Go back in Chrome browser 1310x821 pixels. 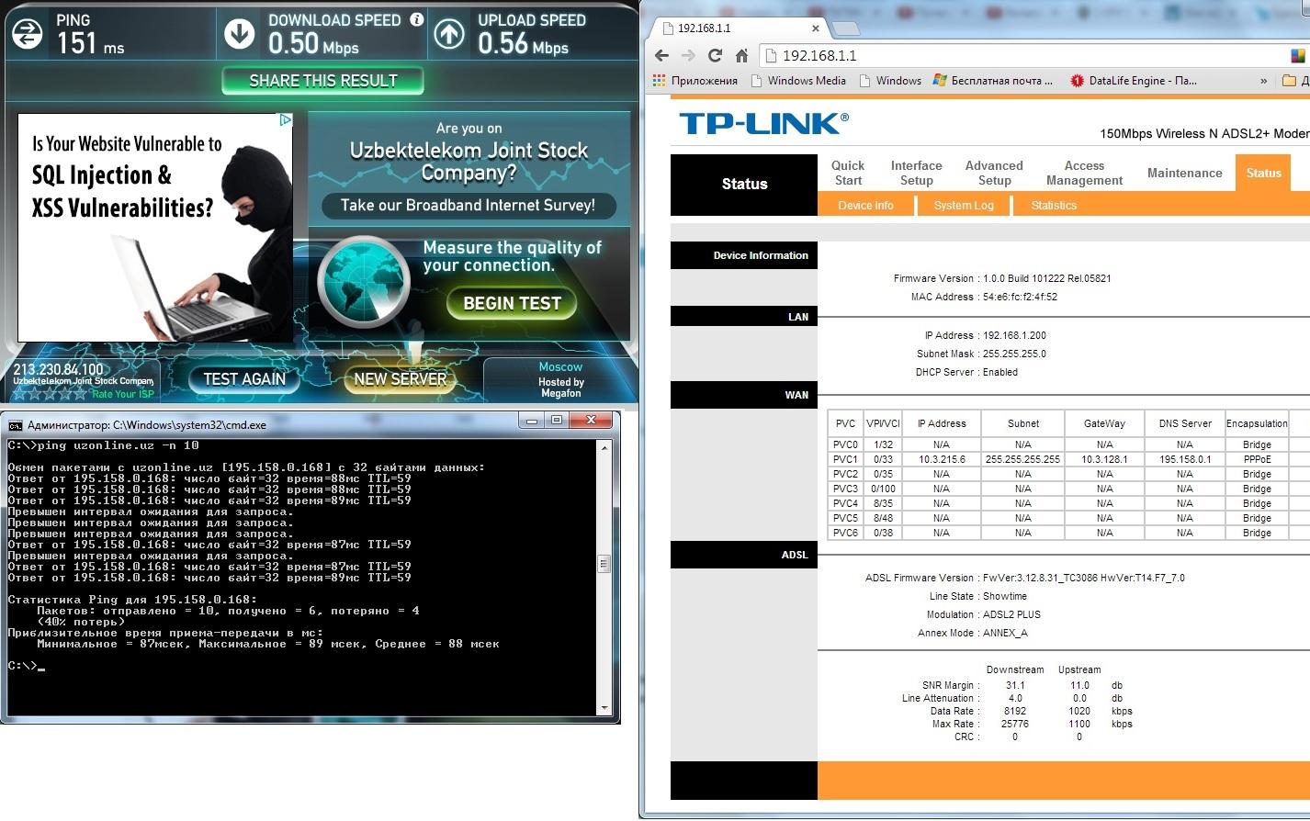click(x=661, y=56)
